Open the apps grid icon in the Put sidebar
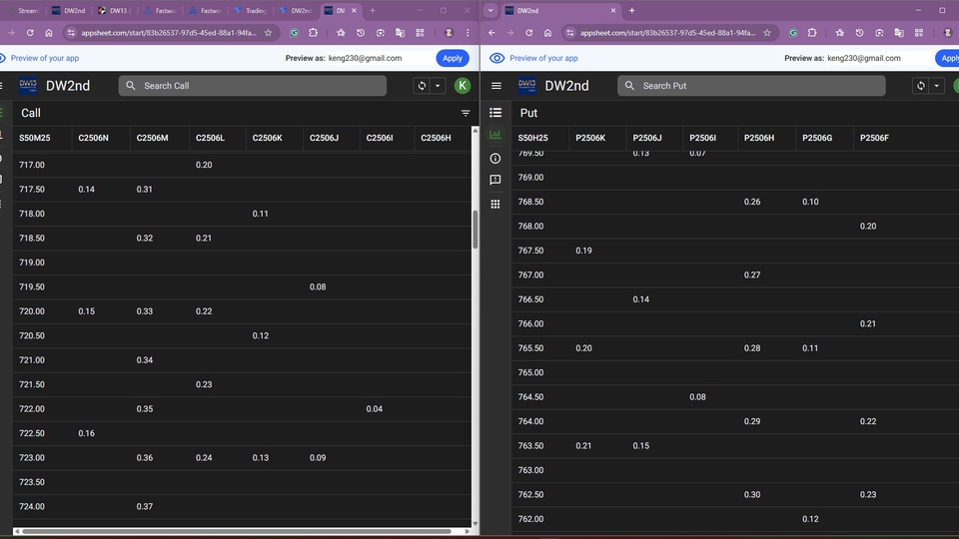This screenshot has height=539, width=959. [x=495, y=204]
